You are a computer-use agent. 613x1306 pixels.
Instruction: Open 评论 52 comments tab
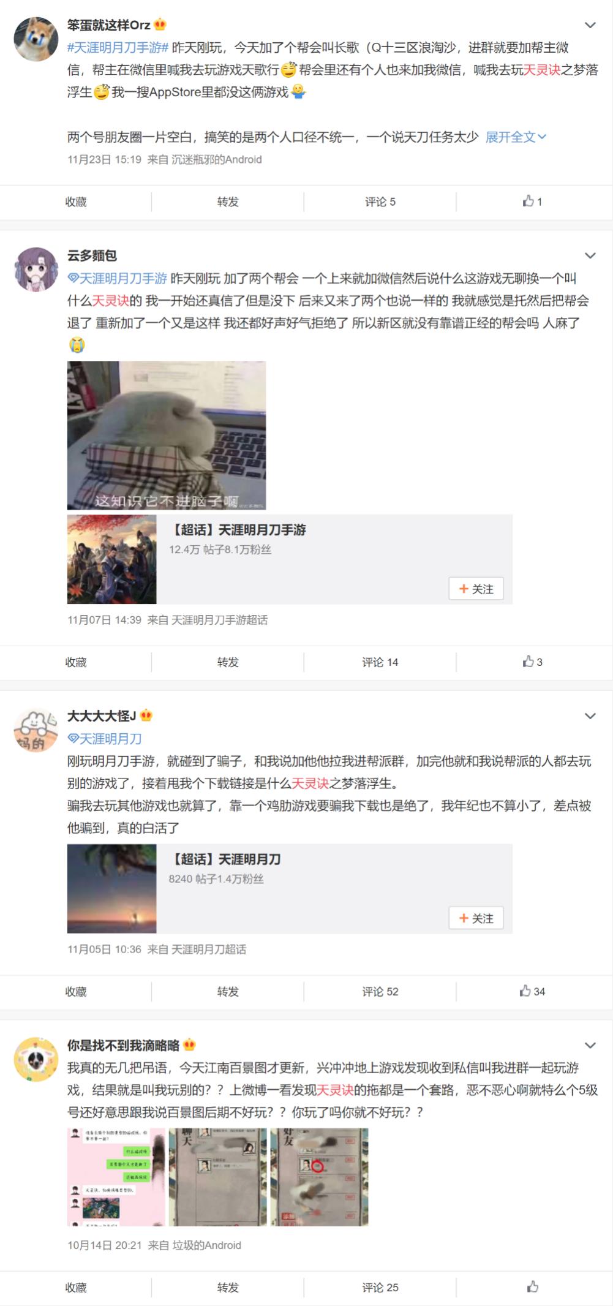click(x=380, y=991)
